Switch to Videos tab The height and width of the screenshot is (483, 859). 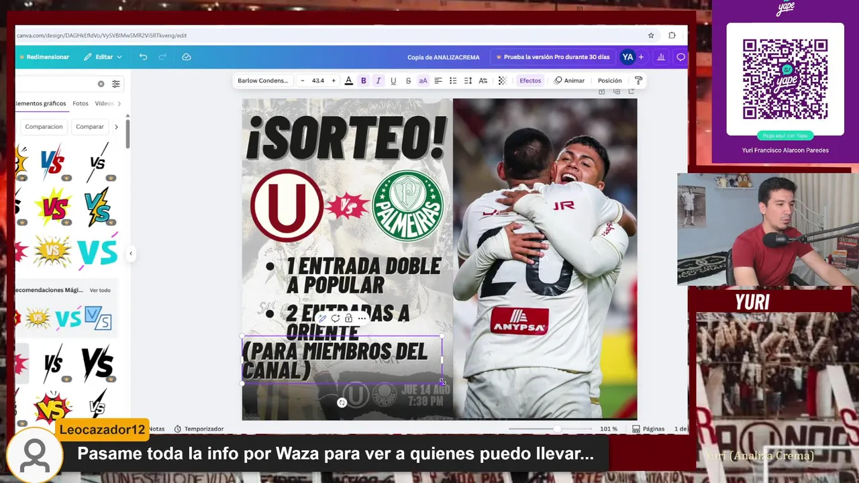pos(104,103)
